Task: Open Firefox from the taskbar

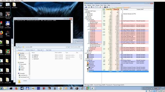Action: pyautogui.click(x=16, y=88)
